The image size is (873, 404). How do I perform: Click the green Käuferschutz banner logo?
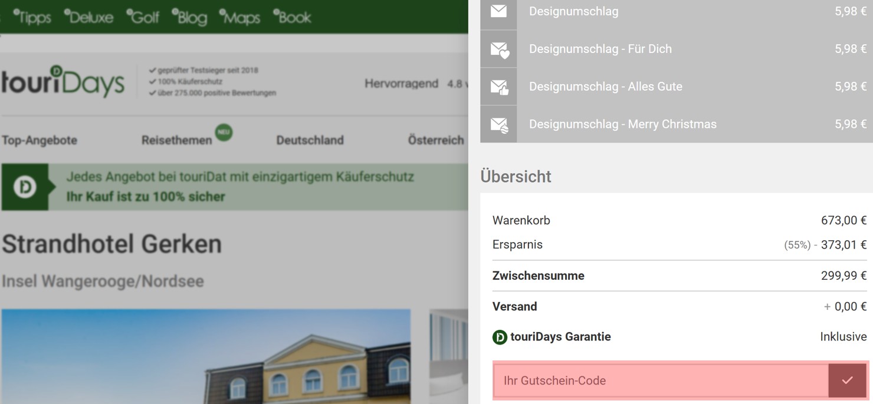click(25, 187)
